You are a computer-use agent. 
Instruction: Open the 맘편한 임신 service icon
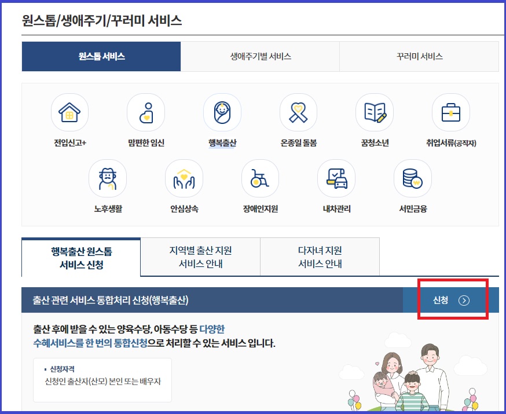pyautogui.click(x=146, y=112)
